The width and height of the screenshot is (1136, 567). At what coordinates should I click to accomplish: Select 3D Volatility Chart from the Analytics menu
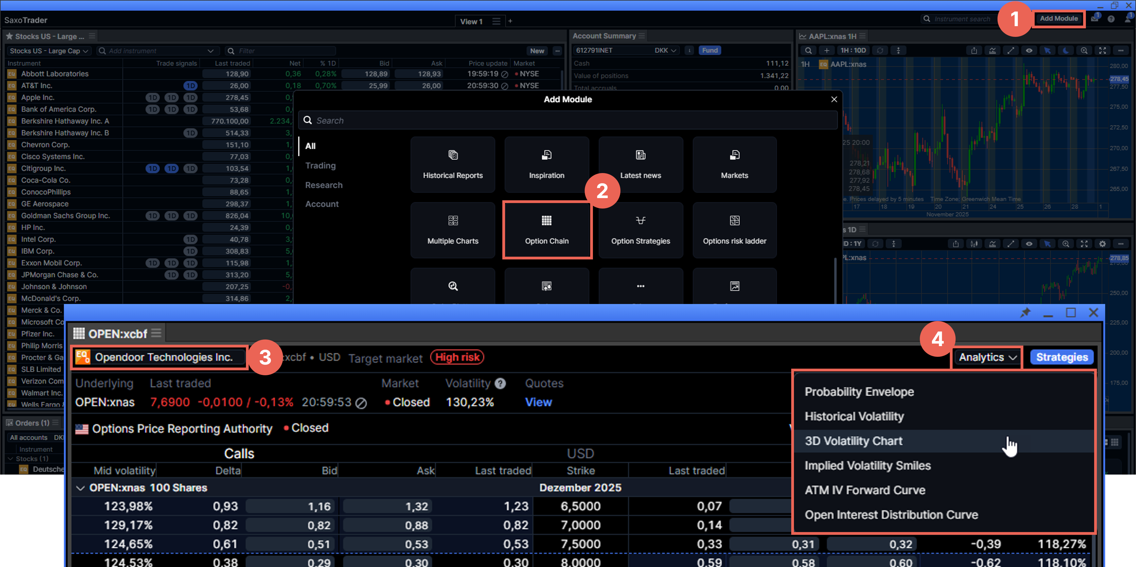tap(854, 440)
